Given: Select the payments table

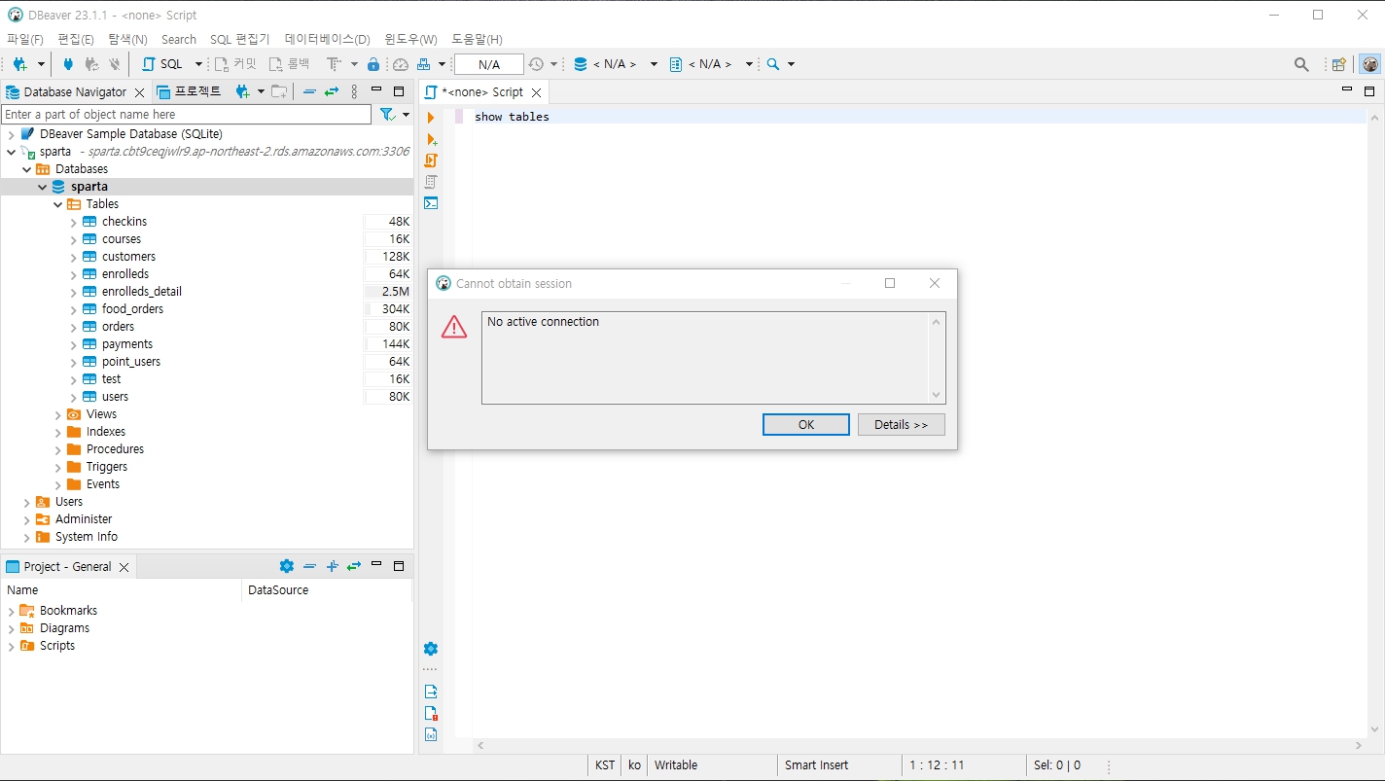Looking at the screenshot, I should (127, 344).
